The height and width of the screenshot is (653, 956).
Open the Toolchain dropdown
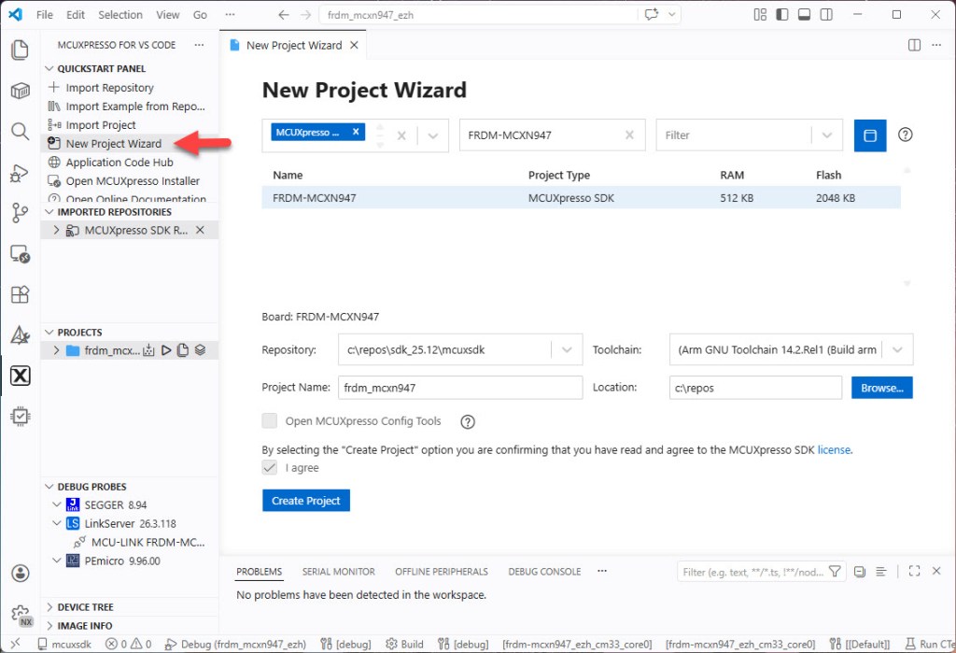(x=897, y=349)
